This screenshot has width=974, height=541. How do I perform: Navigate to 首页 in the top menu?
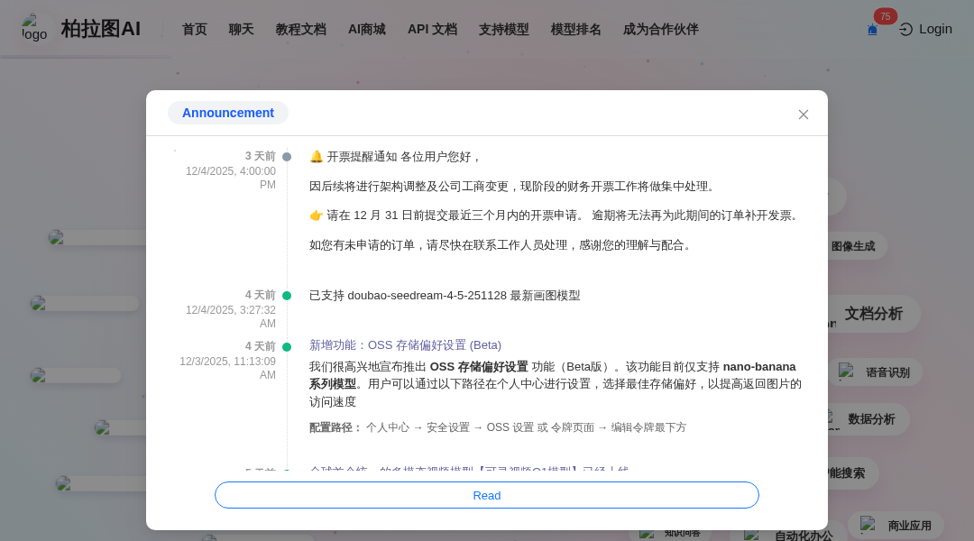pyautogui.click(x=194, y=29)
